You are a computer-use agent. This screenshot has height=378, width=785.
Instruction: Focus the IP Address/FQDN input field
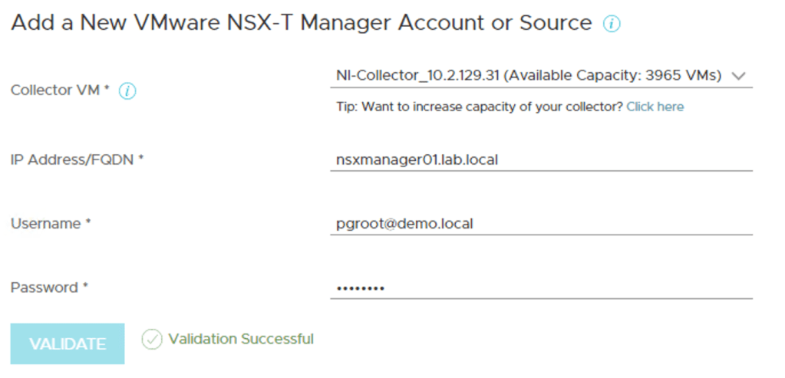pyautogui.click(x=541, y=159)
